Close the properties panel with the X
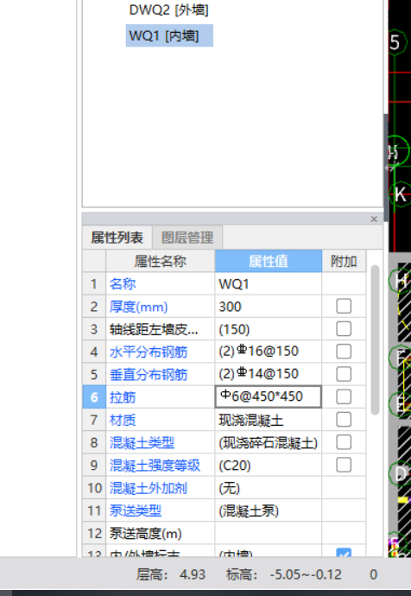 pos(374,219)
